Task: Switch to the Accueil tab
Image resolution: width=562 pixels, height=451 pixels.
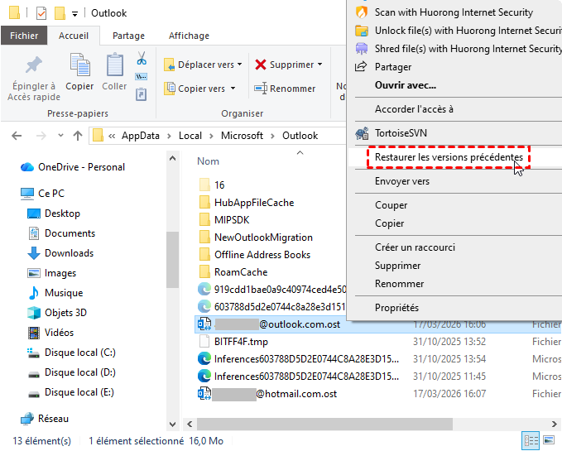Action: coord(74,36)
